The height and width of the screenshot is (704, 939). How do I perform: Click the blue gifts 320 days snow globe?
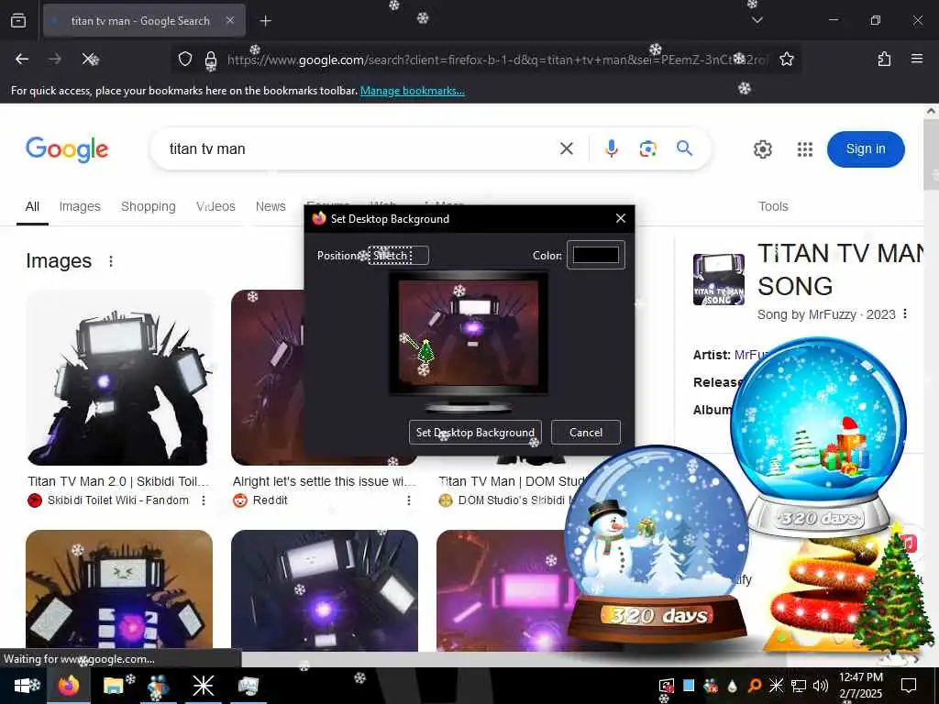[x=819, y=437]
